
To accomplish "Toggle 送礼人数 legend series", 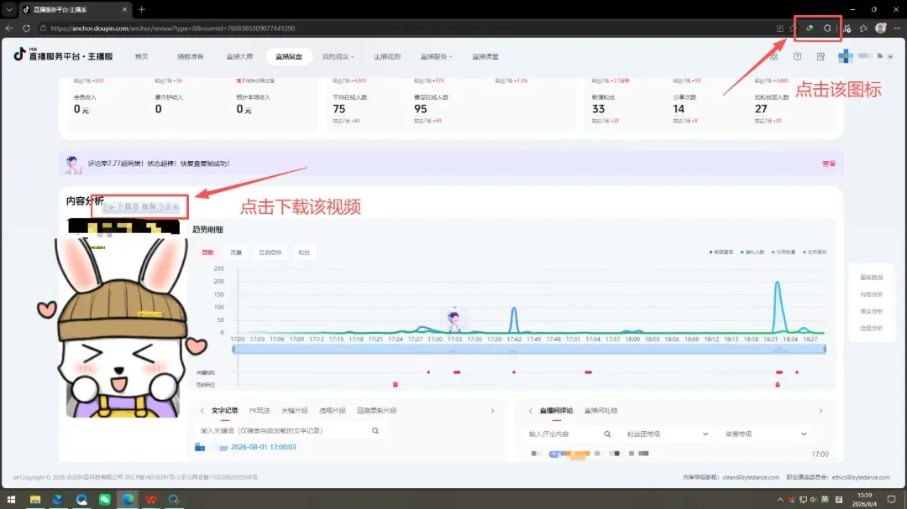I will [x=752, y=252].
